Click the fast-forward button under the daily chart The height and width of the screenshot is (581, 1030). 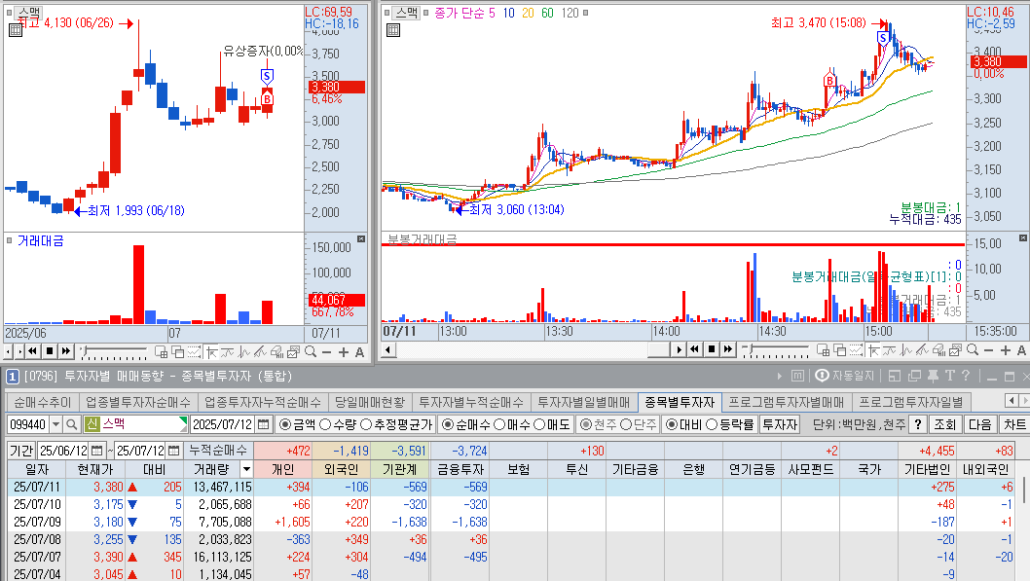pos(65,351)
